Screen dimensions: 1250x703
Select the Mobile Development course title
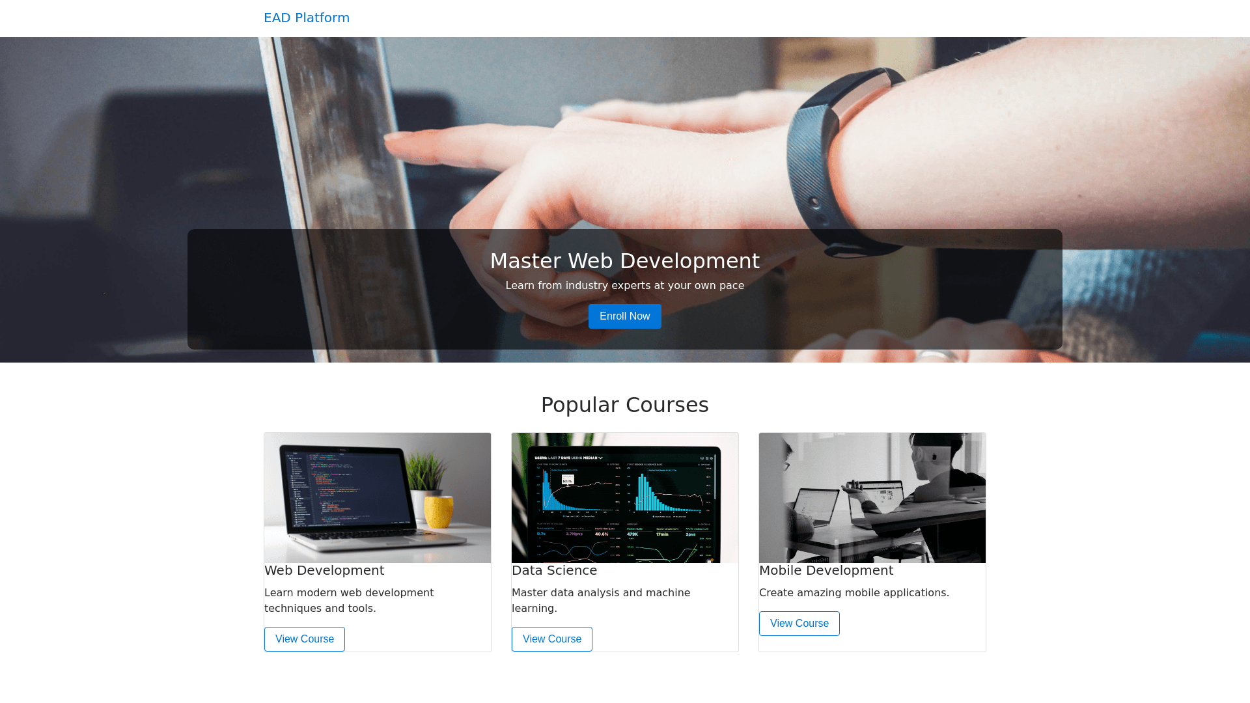tap(826, 570)
